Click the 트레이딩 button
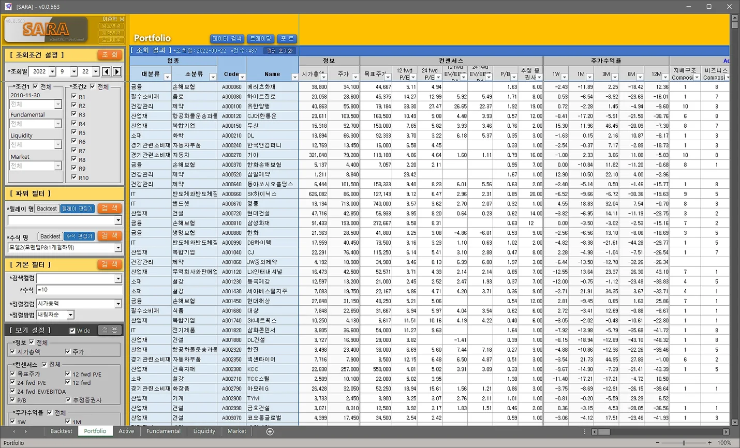 pos(260,39)
